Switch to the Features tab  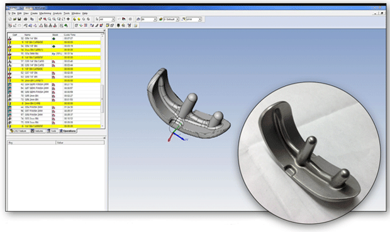[x=37, y=131]
